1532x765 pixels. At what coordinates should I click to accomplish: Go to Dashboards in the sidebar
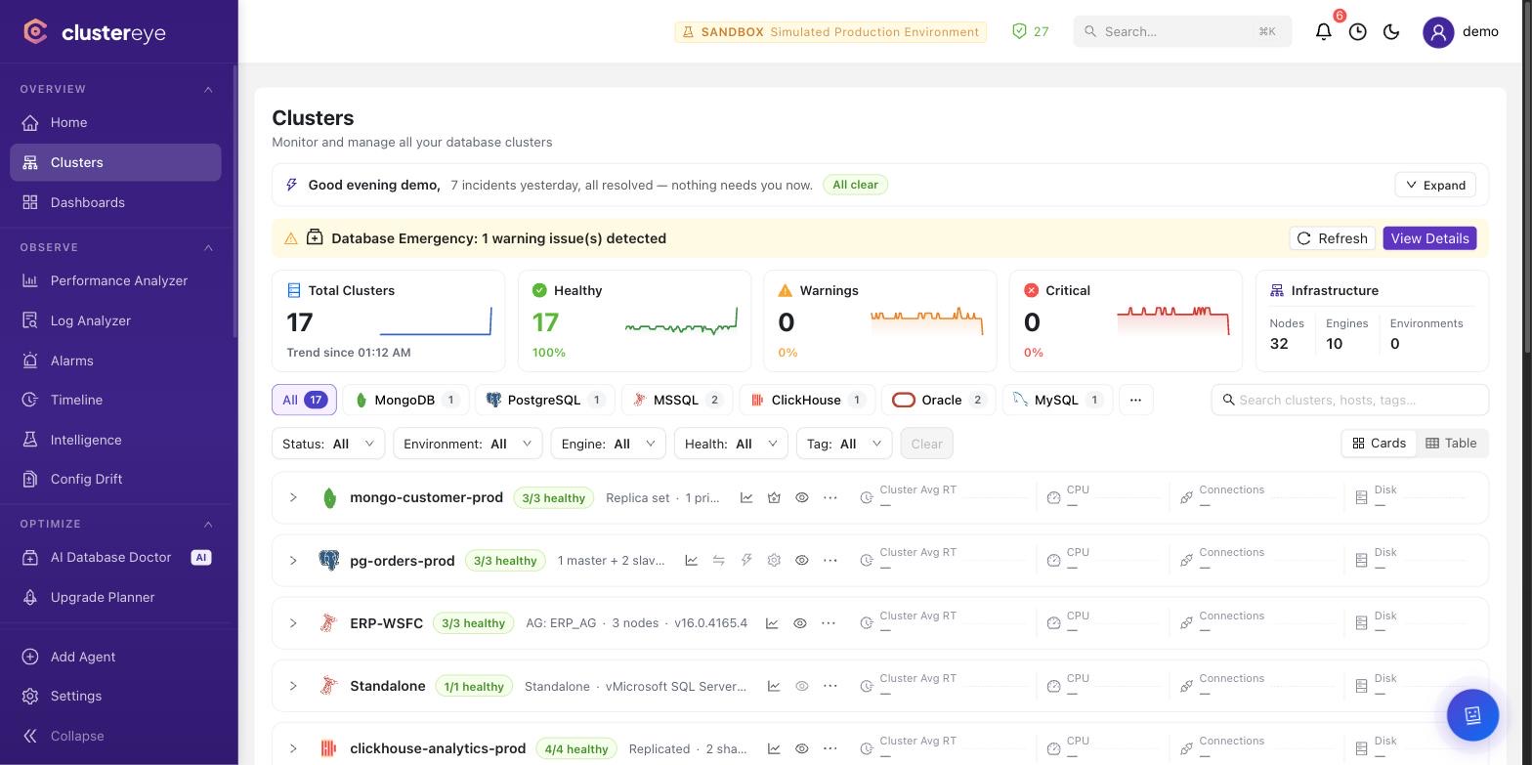[115, 202]
